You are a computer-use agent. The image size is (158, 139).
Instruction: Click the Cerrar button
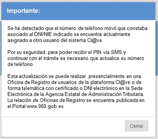pyautogui.click(x=136, y=126)
